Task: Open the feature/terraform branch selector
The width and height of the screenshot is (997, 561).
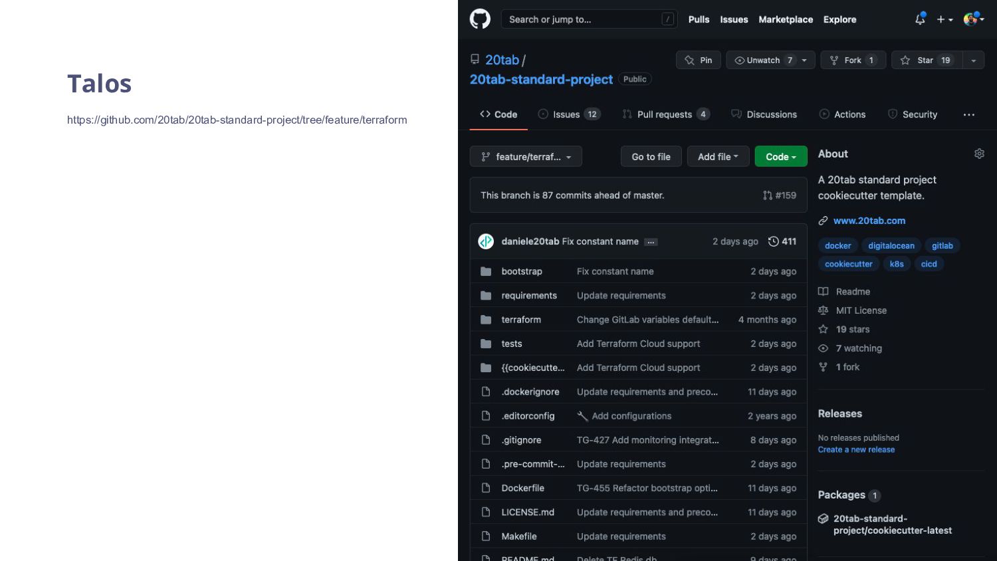Action: [526, 156]
